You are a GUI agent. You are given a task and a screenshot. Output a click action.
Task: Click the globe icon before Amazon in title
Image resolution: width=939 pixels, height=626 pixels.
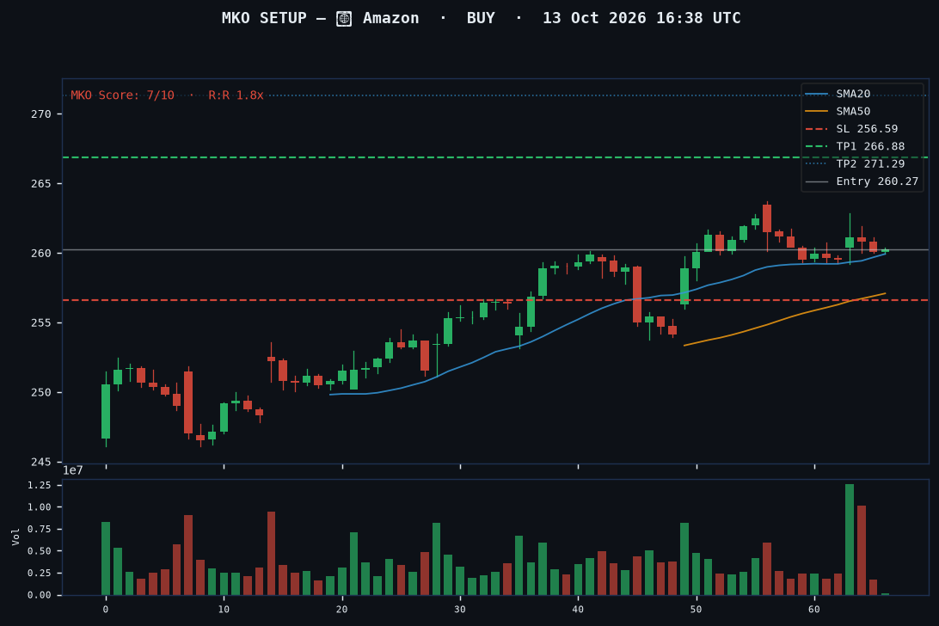point(344,19)
